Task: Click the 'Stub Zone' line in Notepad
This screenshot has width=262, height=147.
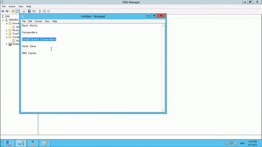Action: (29, 46)
